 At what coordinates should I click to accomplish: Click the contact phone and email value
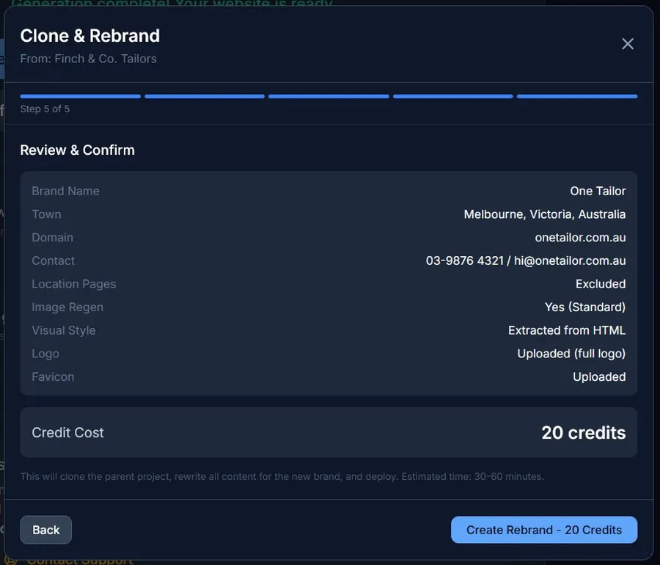click(526, 260)
